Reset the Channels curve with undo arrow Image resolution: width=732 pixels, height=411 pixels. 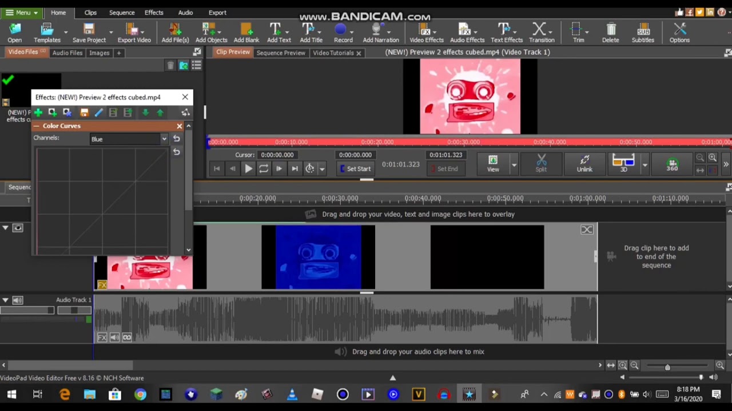pyautogui.click(x=177, y=139)
